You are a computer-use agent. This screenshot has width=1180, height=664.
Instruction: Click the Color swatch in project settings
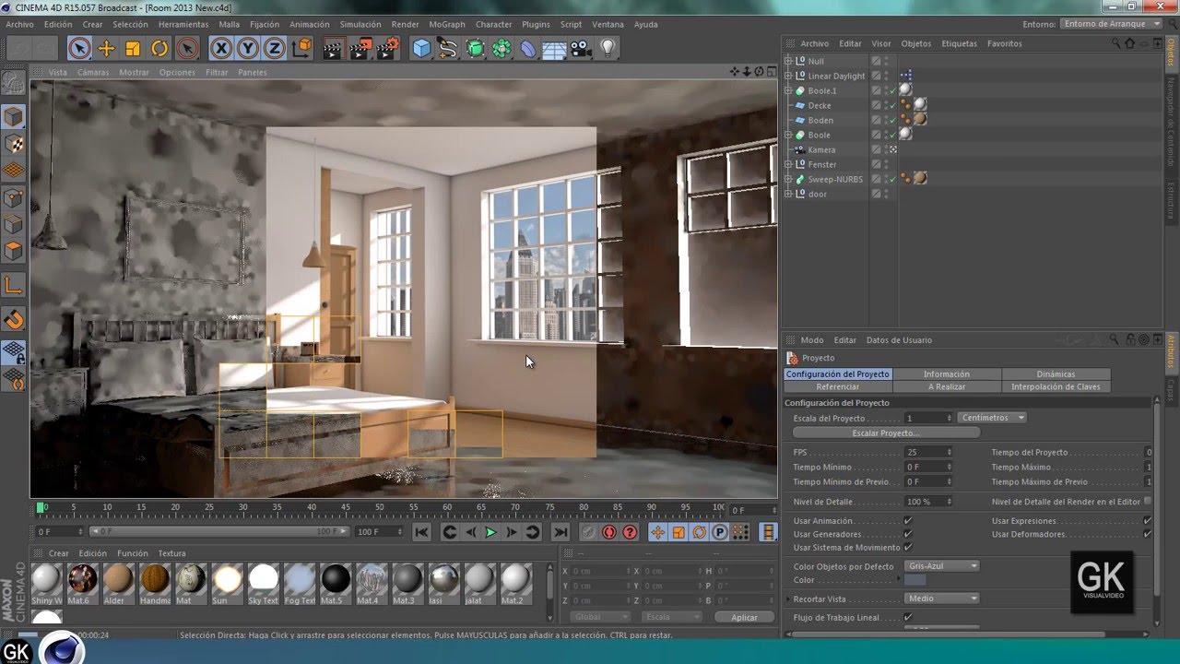[x=914, y=580]
